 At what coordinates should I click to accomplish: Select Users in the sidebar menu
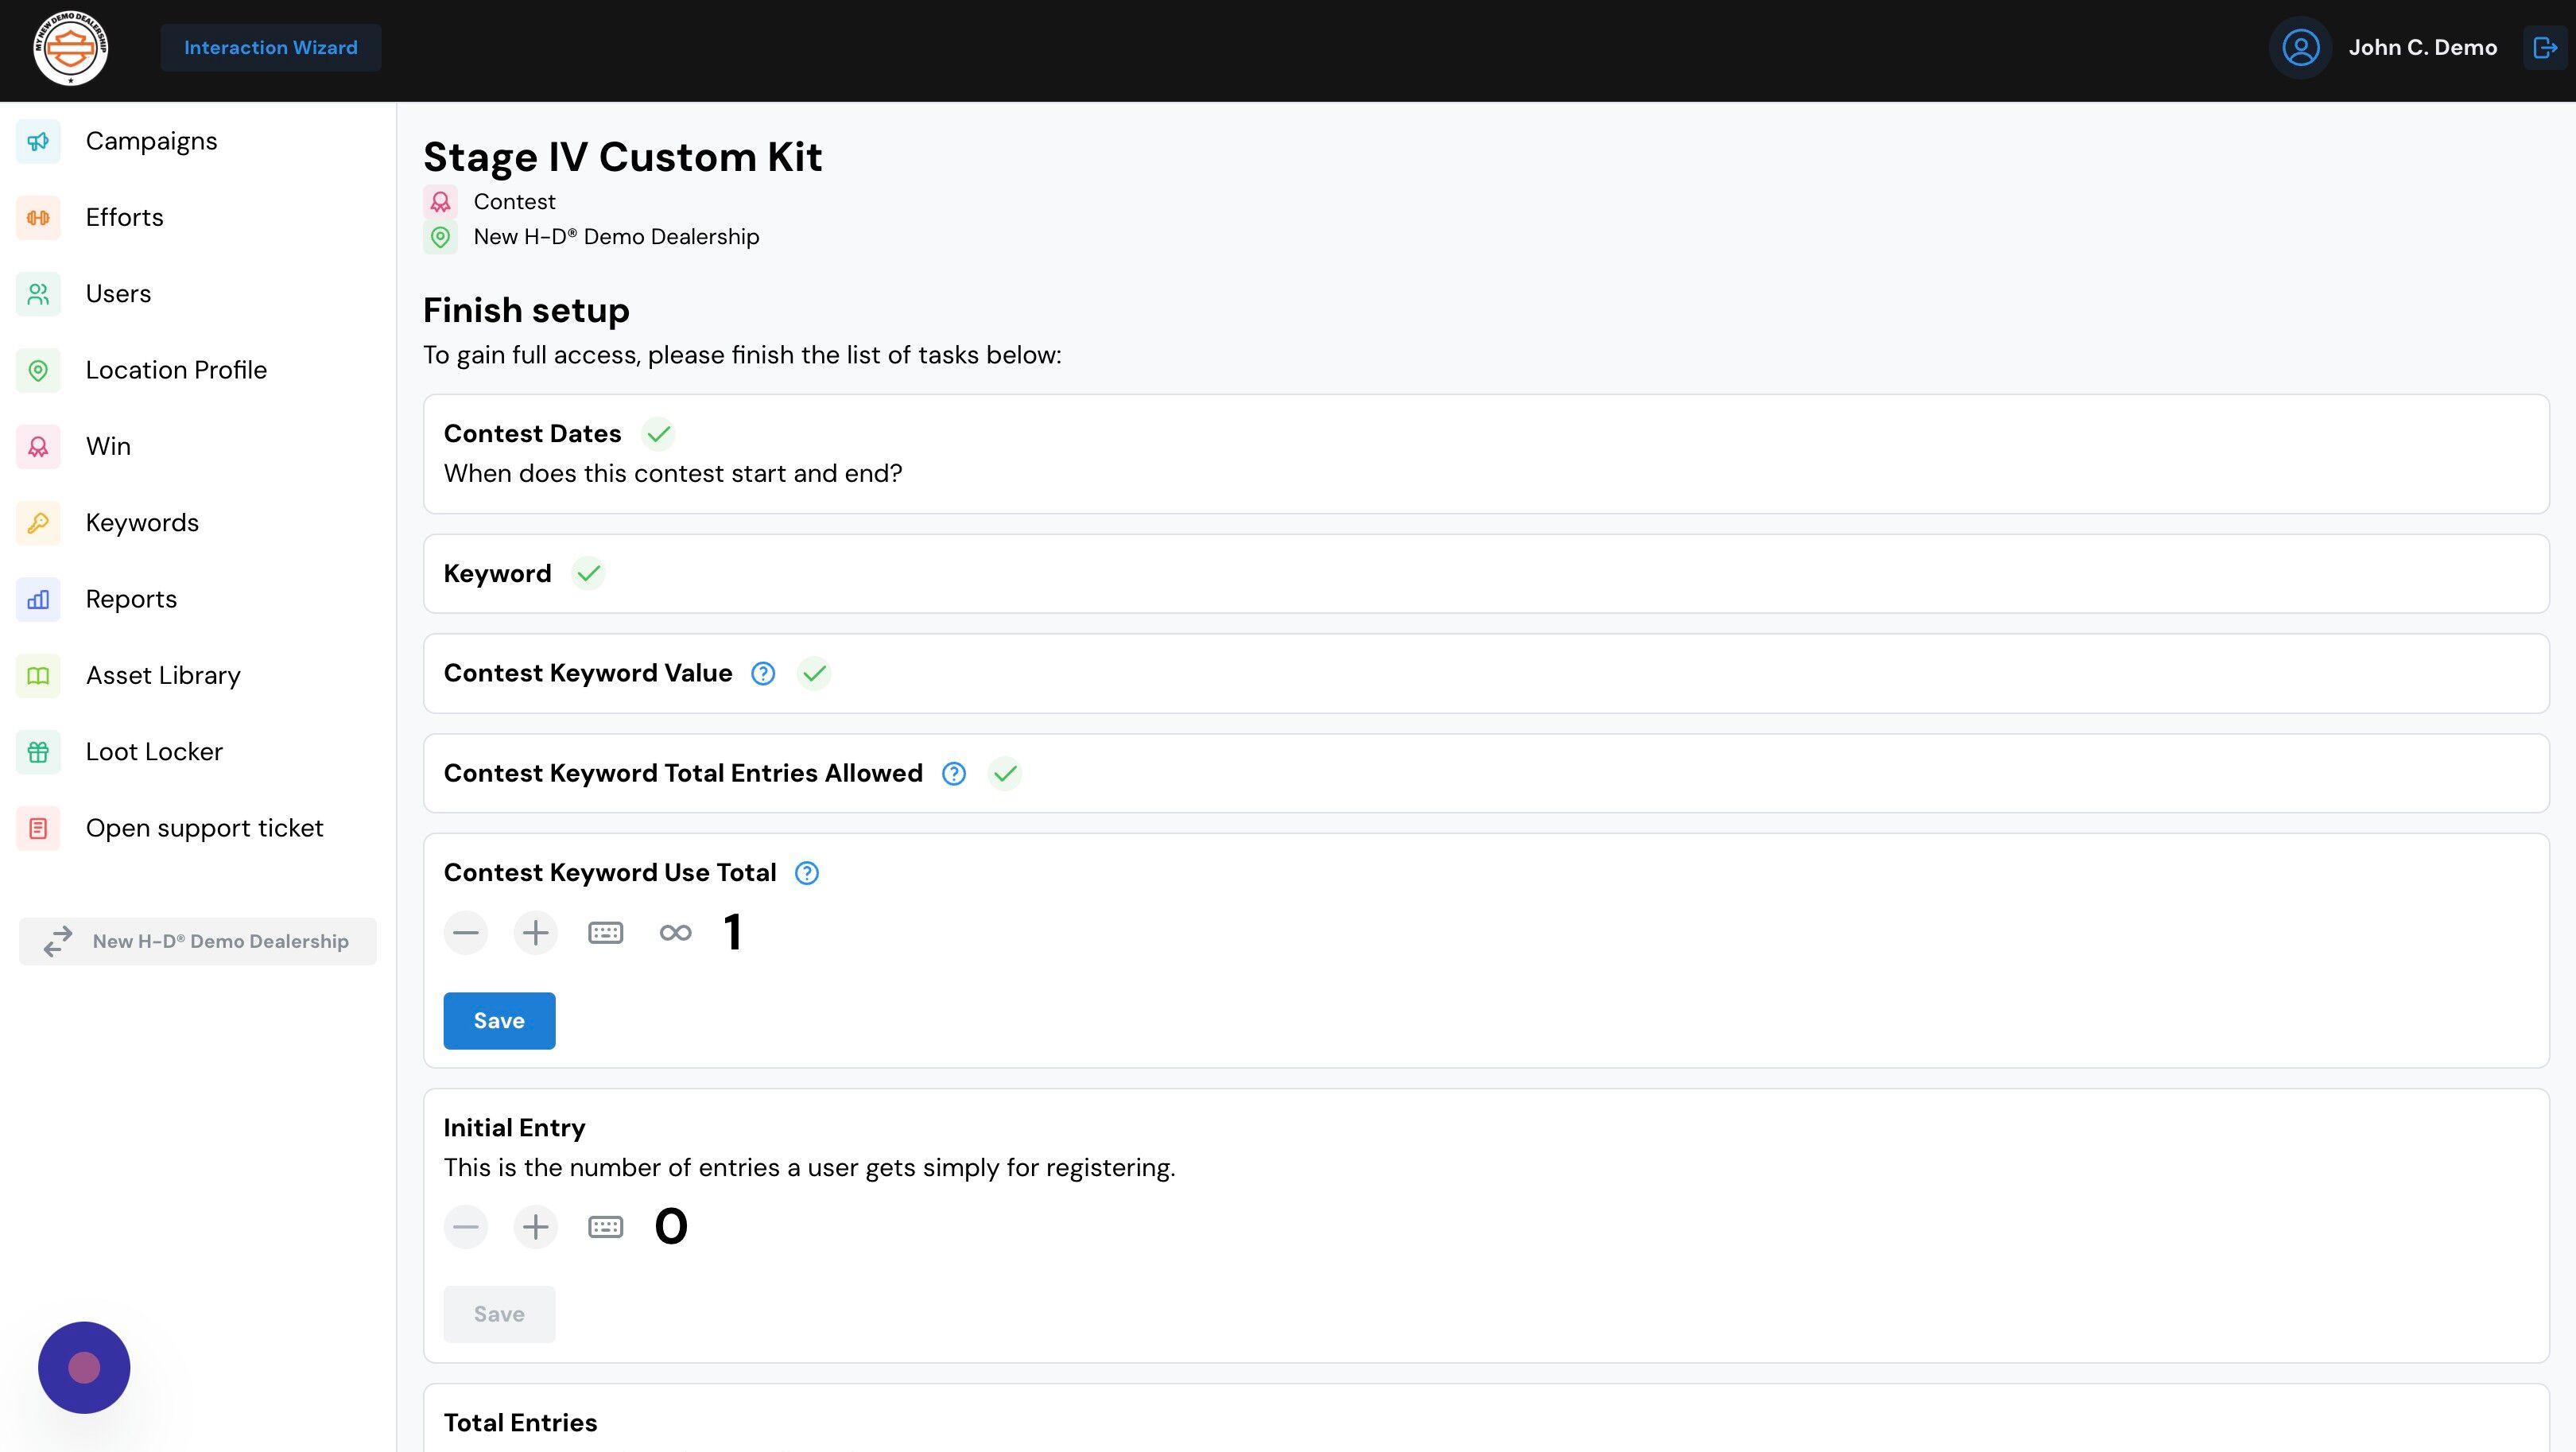(x=38, y=293)
